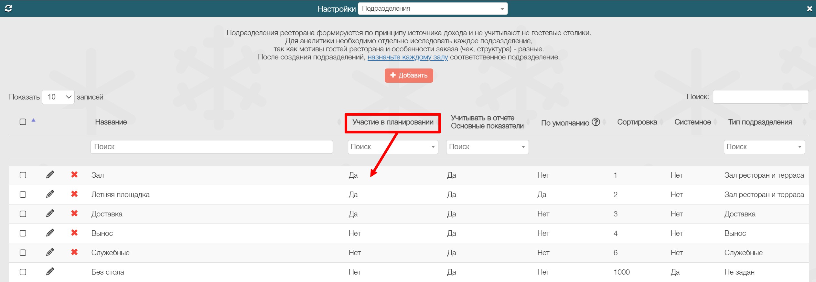This screenshot has width=816, height=282.
Task: Toggle the select-all checkbox in table header
Action: [23, 122]
